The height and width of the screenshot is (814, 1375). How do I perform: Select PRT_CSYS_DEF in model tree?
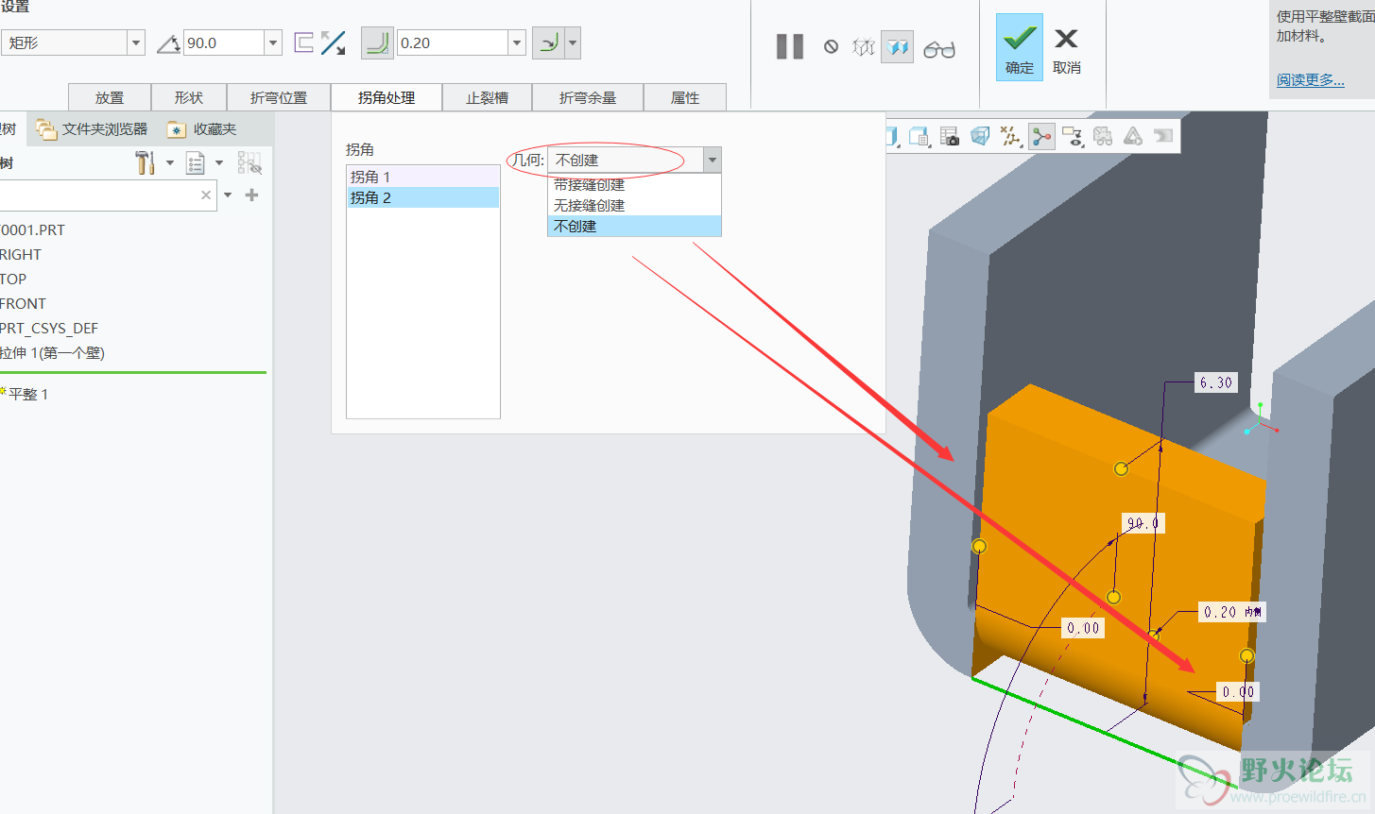pyautogui.click(x=49, y=328)
